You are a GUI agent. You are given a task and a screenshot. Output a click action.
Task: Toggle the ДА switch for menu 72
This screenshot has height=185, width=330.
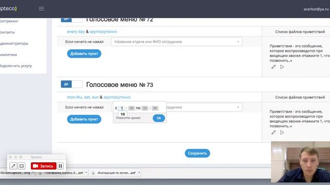[x=72, y=20]
